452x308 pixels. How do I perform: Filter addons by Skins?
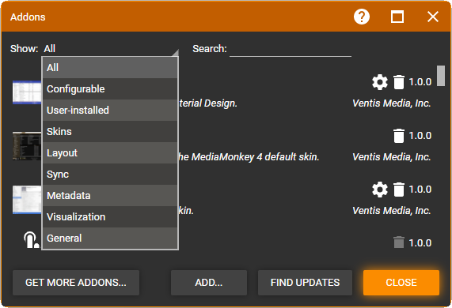110,131
